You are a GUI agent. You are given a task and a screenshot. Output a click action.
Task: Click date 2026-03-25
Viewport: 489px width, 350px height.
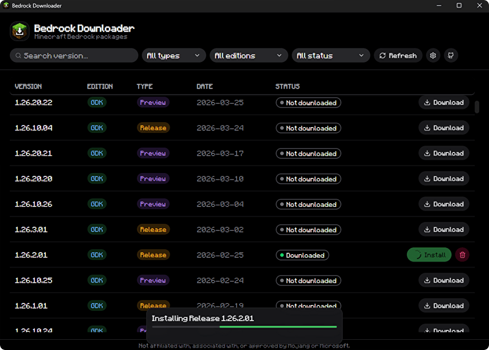point(220,103)
